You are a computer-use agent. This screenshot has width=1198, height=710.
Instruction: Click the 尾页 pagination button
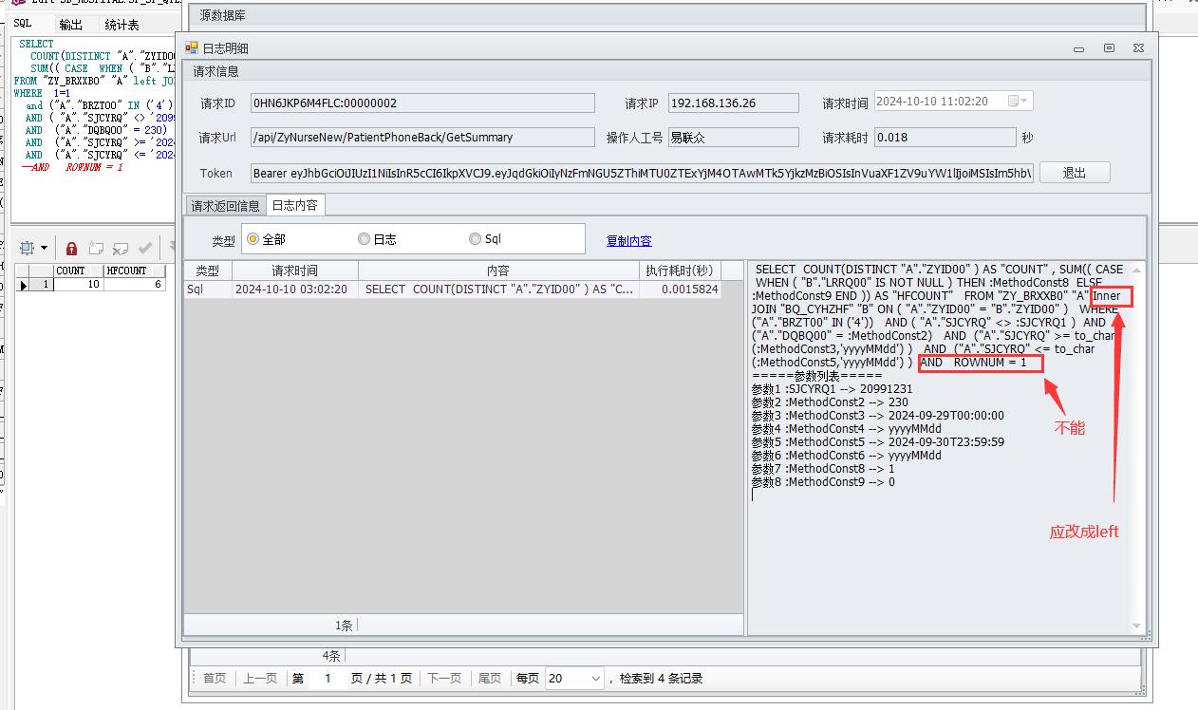click(489, 679)
